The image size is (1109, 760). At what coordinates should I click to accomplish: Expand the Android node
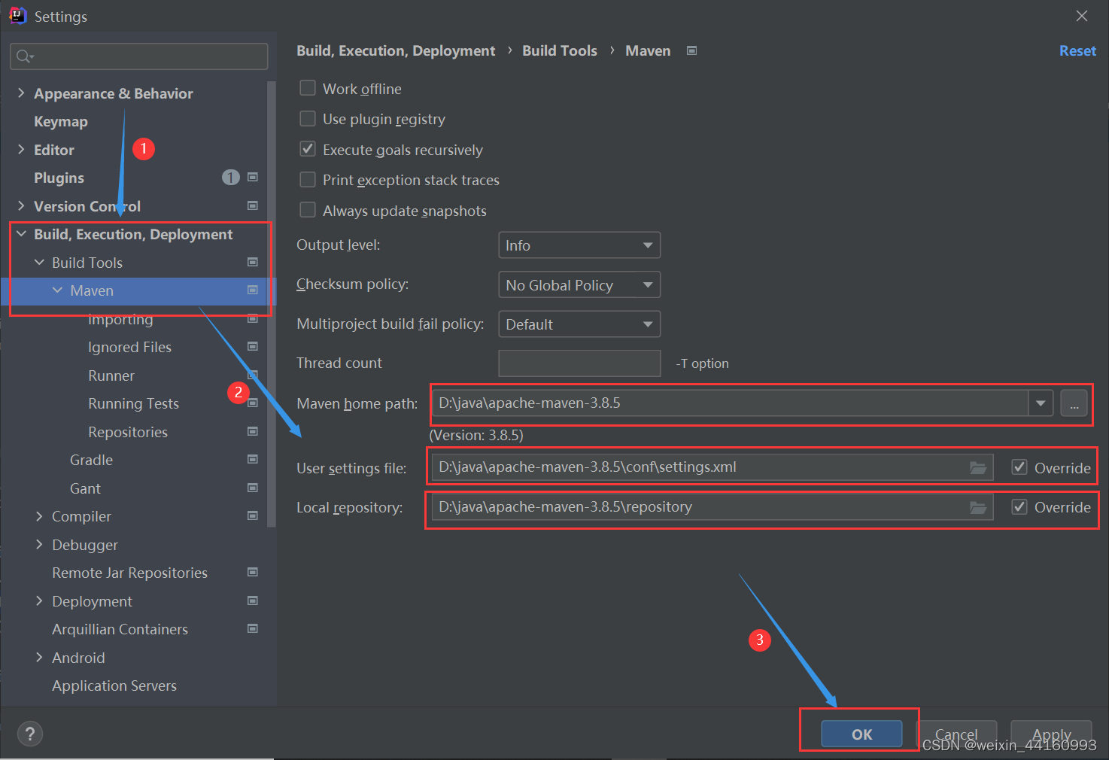[x=39, y=657]
